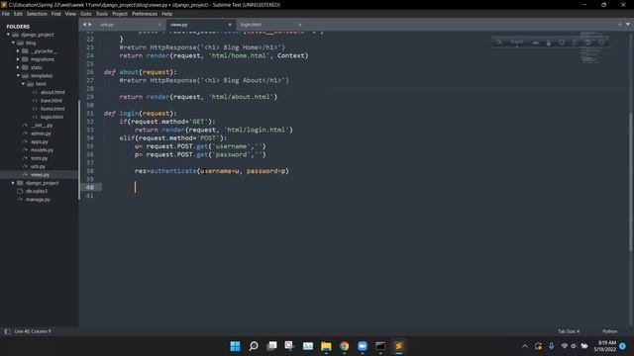Change Python syntax in status bar
The image size is (634, 356).
tap(610, 331)
